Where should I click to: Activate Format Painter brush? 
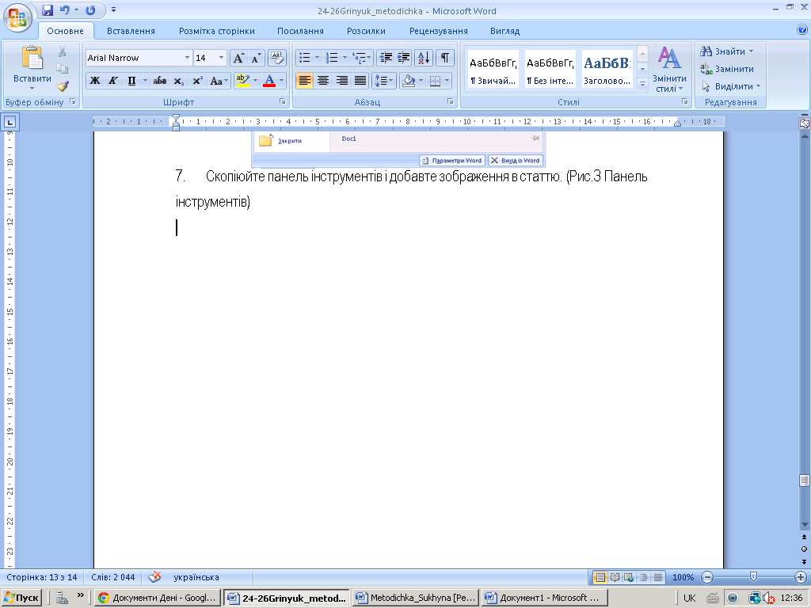[x=62, y=85]
